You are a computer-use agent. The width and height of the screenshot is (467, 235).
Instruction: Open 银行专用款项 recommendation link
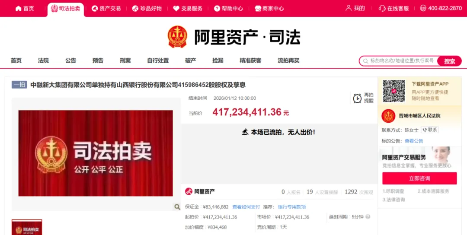point(292,207)
